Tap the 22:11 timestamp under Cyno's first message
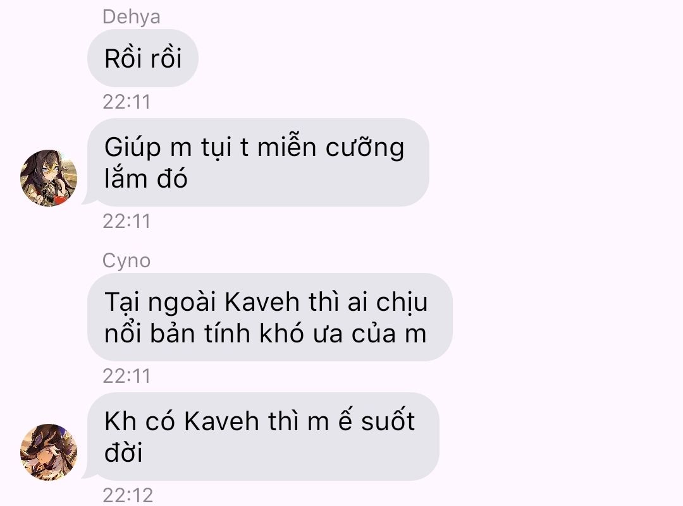This screenshot has height=506, width=683. click(126, 376)
